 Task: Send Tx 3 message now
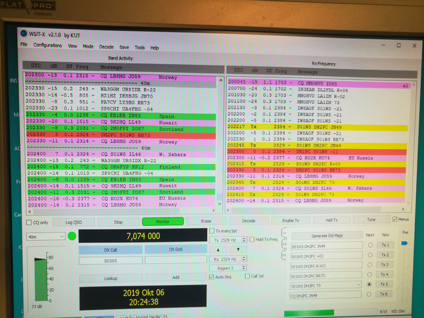pyautogui.click(x=385, y=265)
